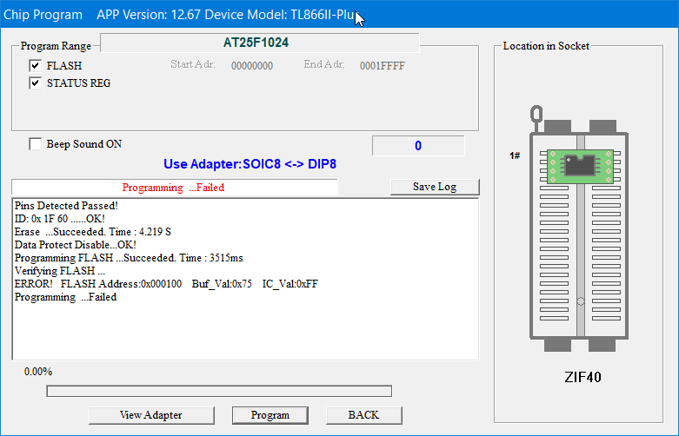
Task: Enable the Beep Sound ON checkbox
Action: (x=36, y=144)
